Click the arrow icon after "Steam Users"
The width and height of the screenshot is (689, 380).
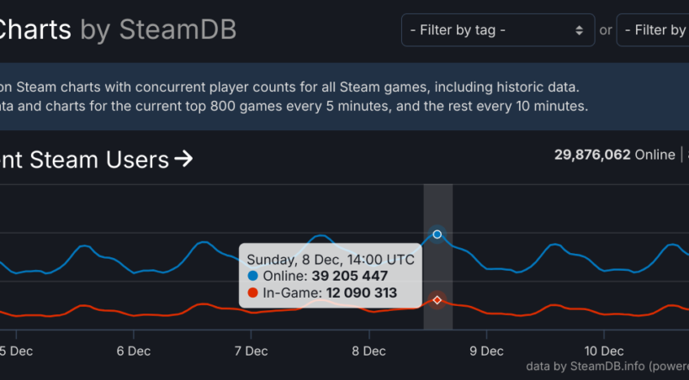pos(183,158)
